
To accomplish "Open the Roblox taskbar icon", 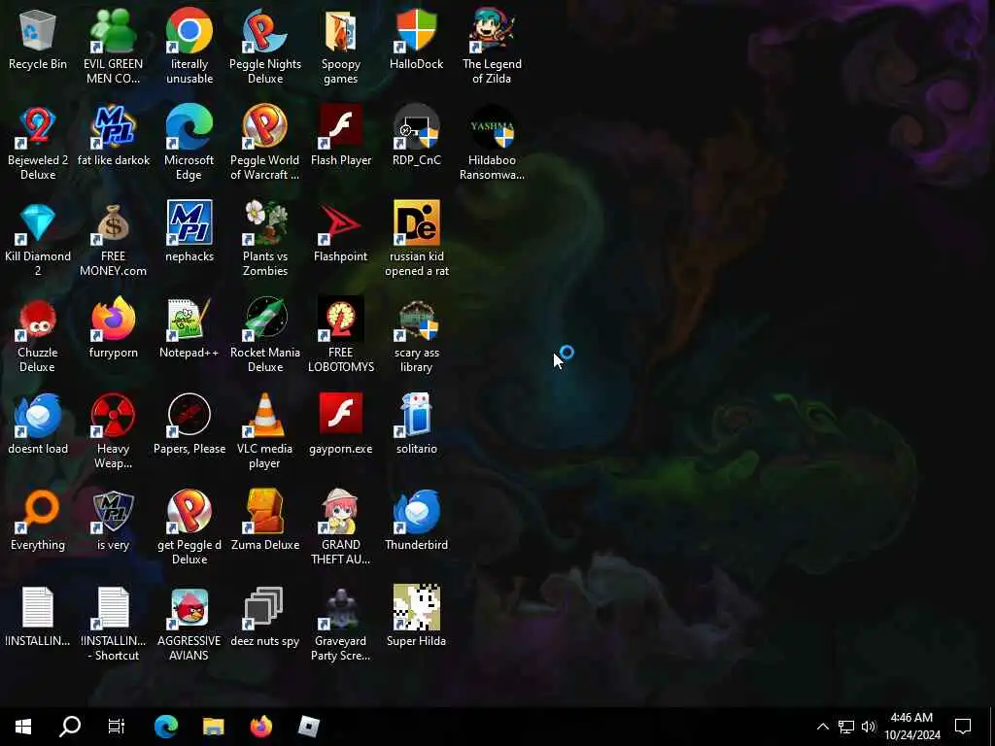I will [x=308, y=727].
